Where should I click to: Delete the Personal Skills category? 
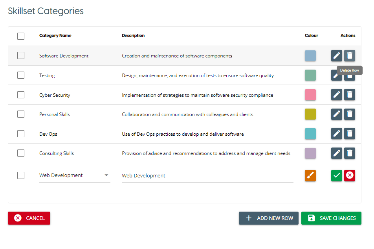click(350, 114)
